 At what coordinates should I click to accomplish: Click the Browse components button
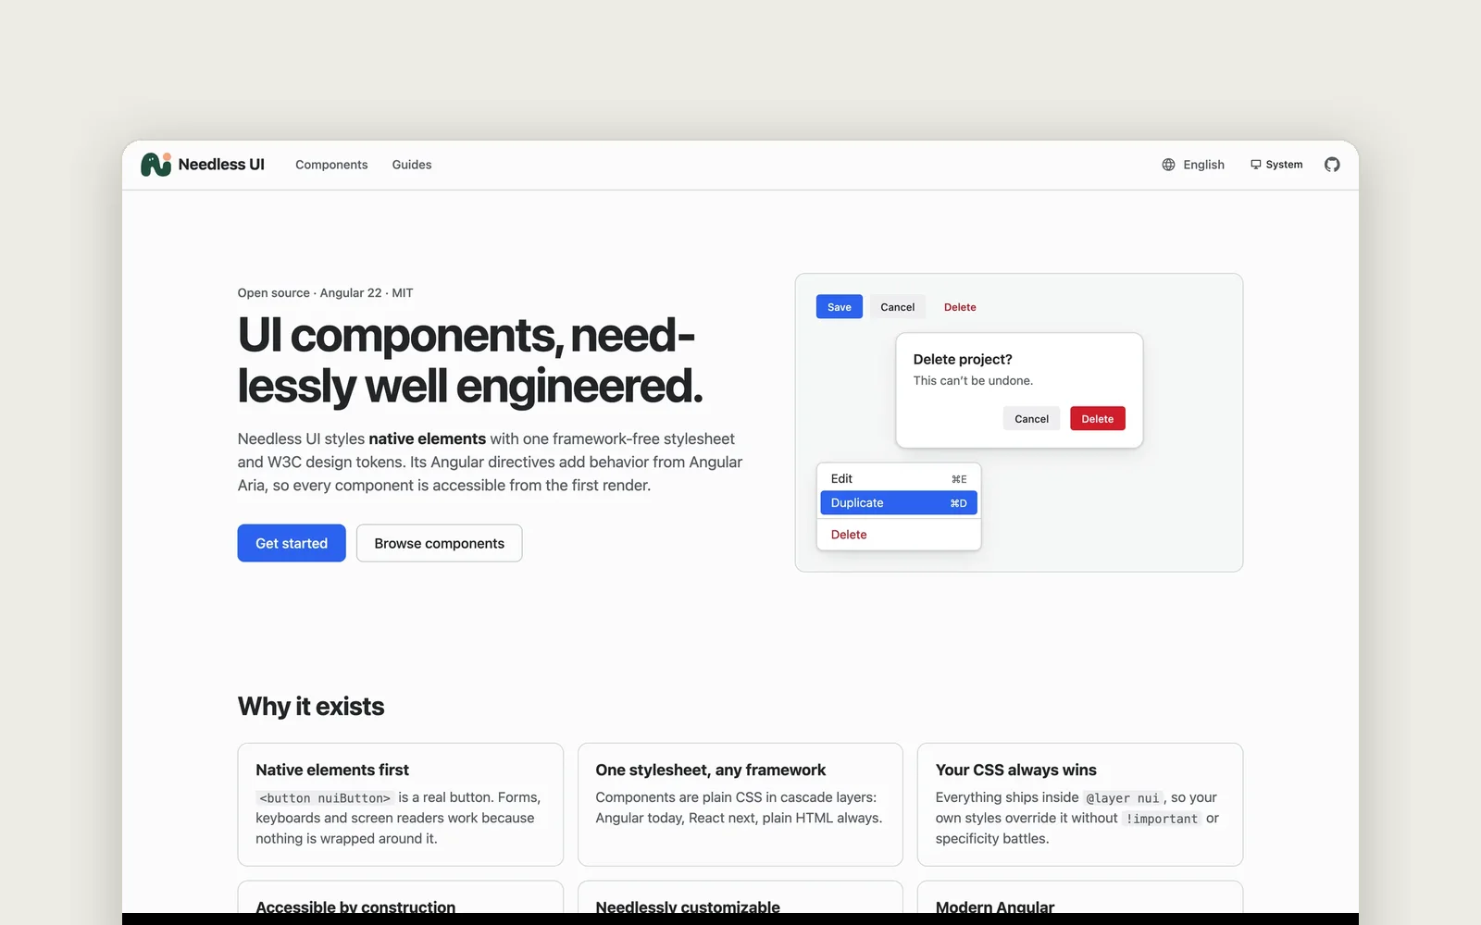point(440,543)
